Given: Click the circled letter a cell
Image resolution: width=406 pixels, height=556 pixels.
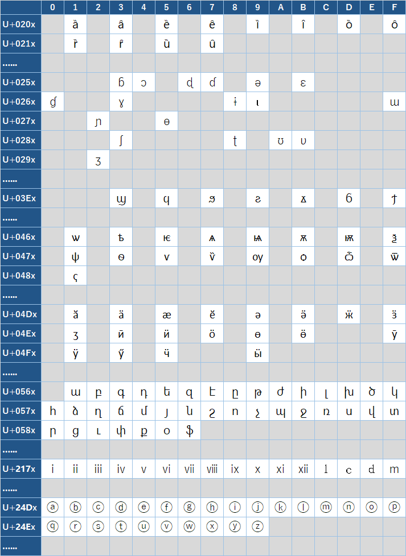Looking at the screenshot, I should click(x=52, y=507).
